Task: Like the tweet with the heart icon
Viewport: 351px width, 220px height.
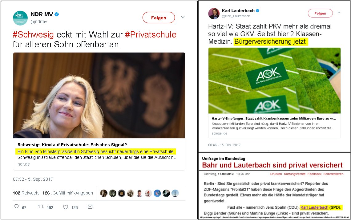Action: click(66, 207)
